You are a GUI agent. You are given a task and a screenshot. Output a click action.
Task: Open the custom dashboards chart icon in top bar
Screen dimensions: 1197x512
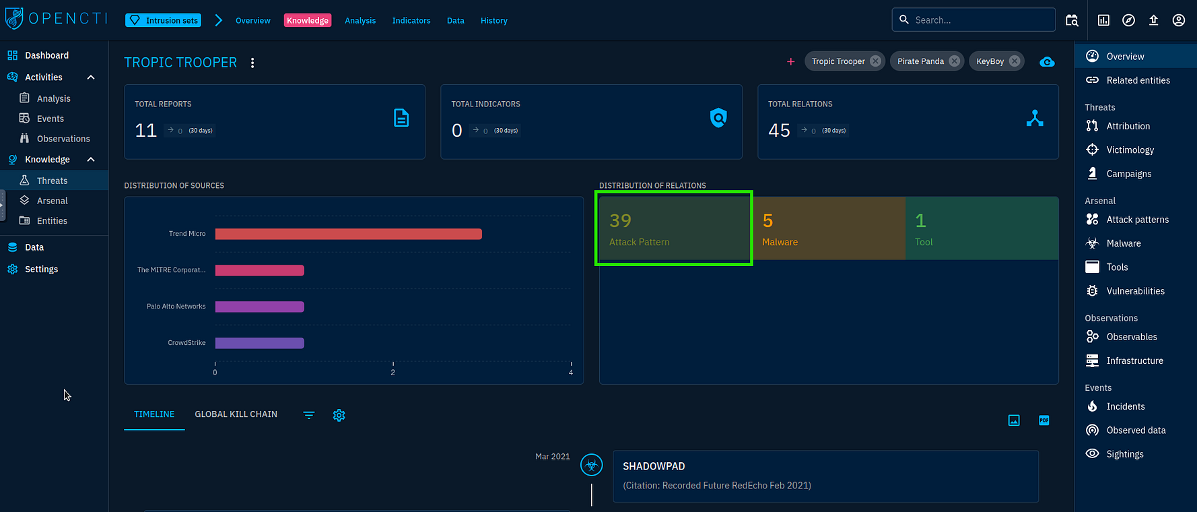coord(1103,20)
